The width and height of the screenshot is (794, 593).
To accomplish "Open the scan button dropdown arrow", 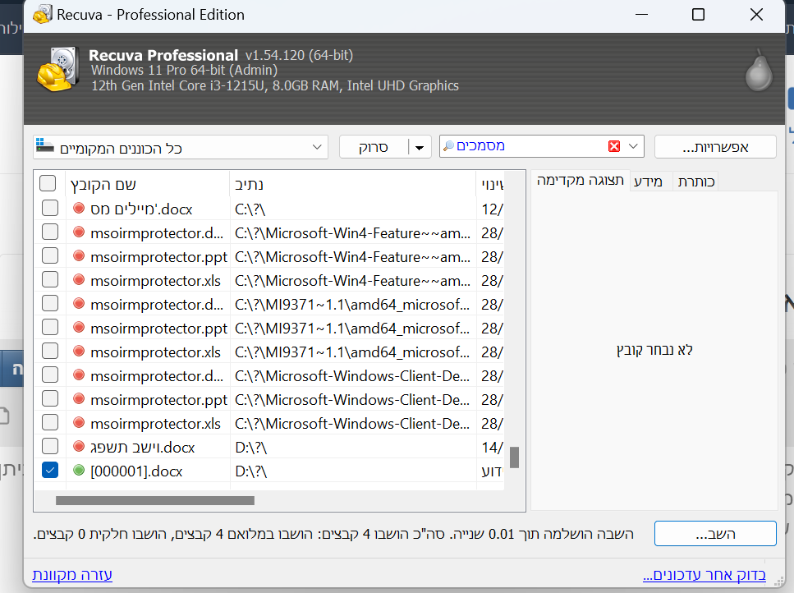I will pyautogui.click(x=420, y=147).
